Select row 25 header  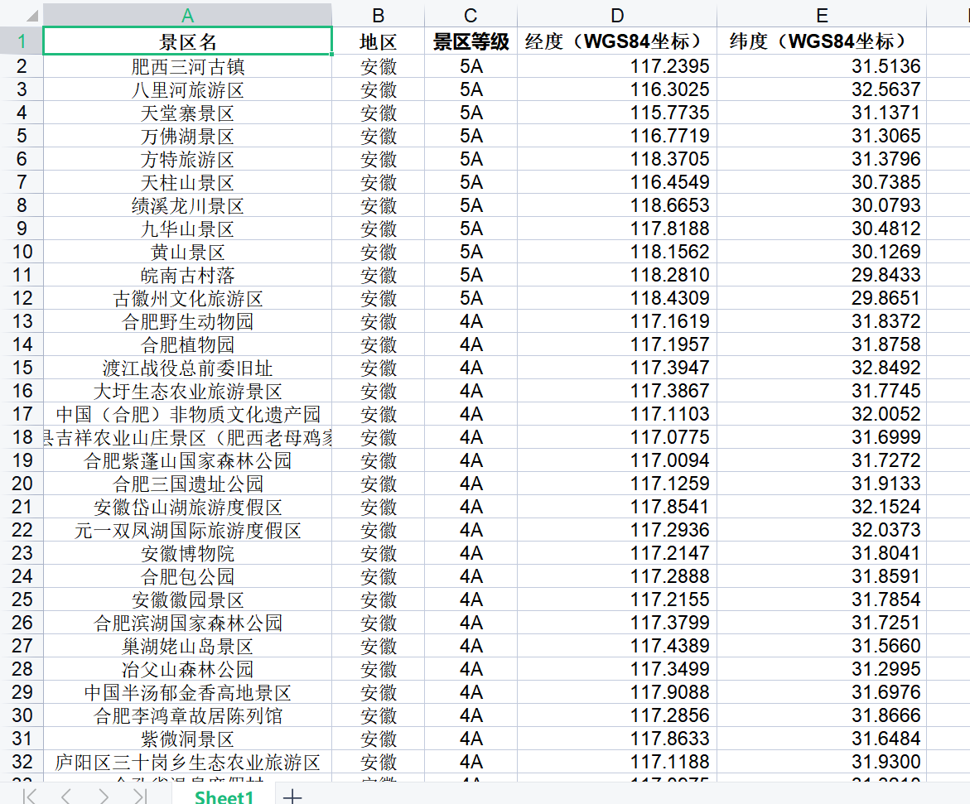(x=22, y=599)
